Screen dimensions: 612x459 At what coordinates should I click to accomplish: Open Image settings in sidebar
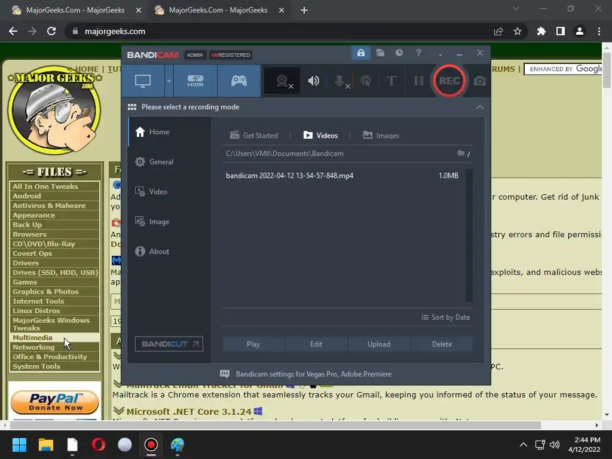[169, 222]
